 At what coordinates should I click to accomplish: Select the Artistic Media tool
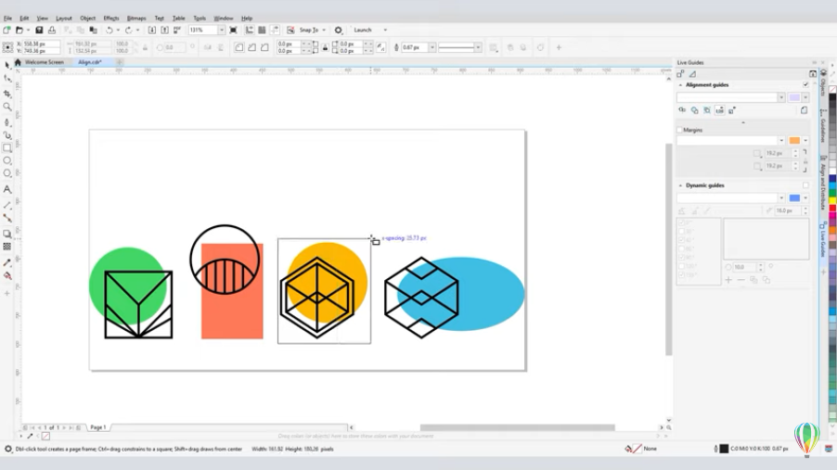[6, 135]
